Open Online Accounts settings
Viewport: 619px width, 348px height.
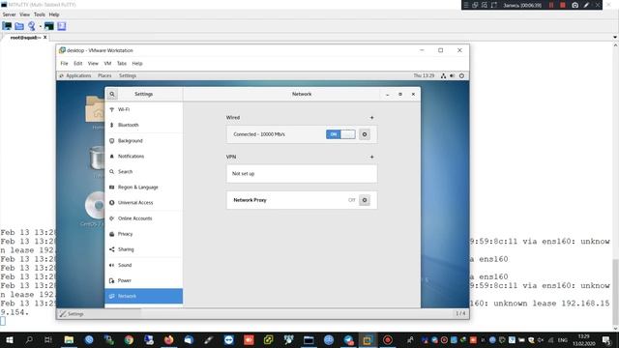[x=144, y=218]
